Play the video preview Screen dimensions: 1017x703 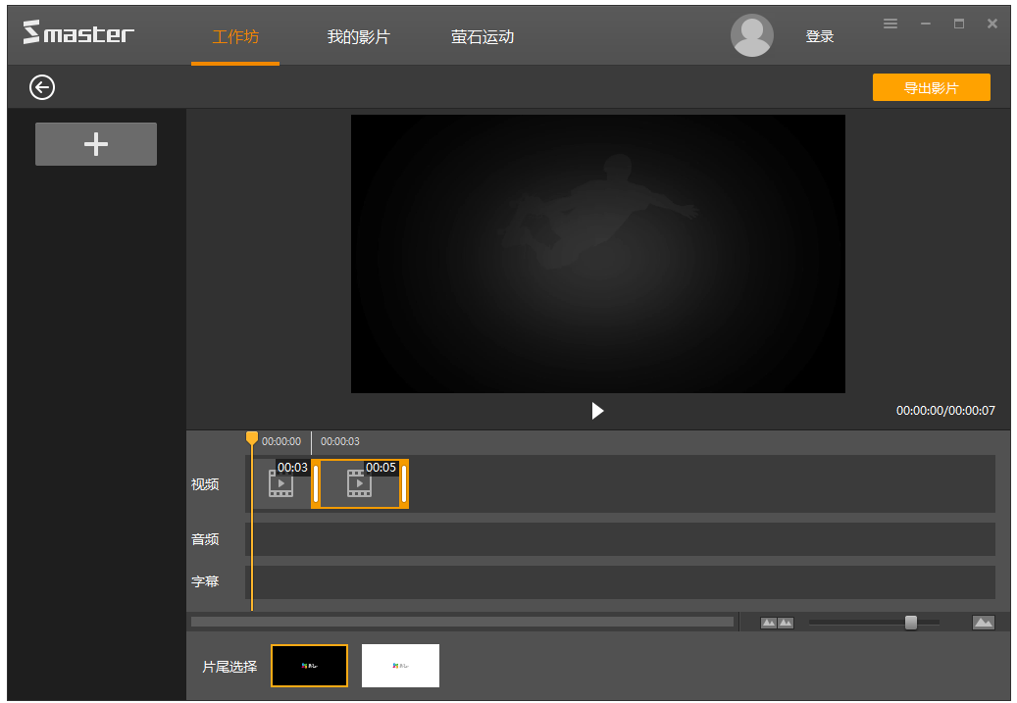click(597, 411)
